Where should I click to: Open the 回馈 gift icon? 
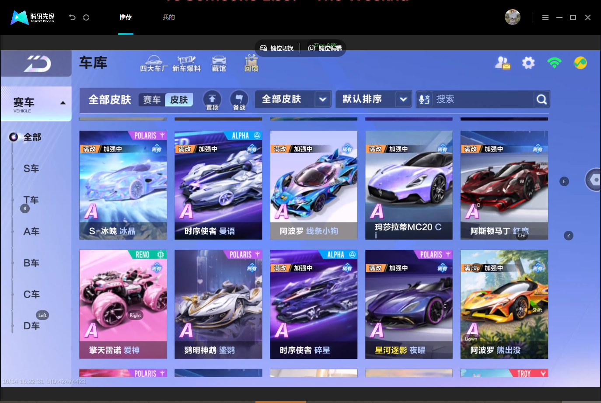(x=251, y=63)
